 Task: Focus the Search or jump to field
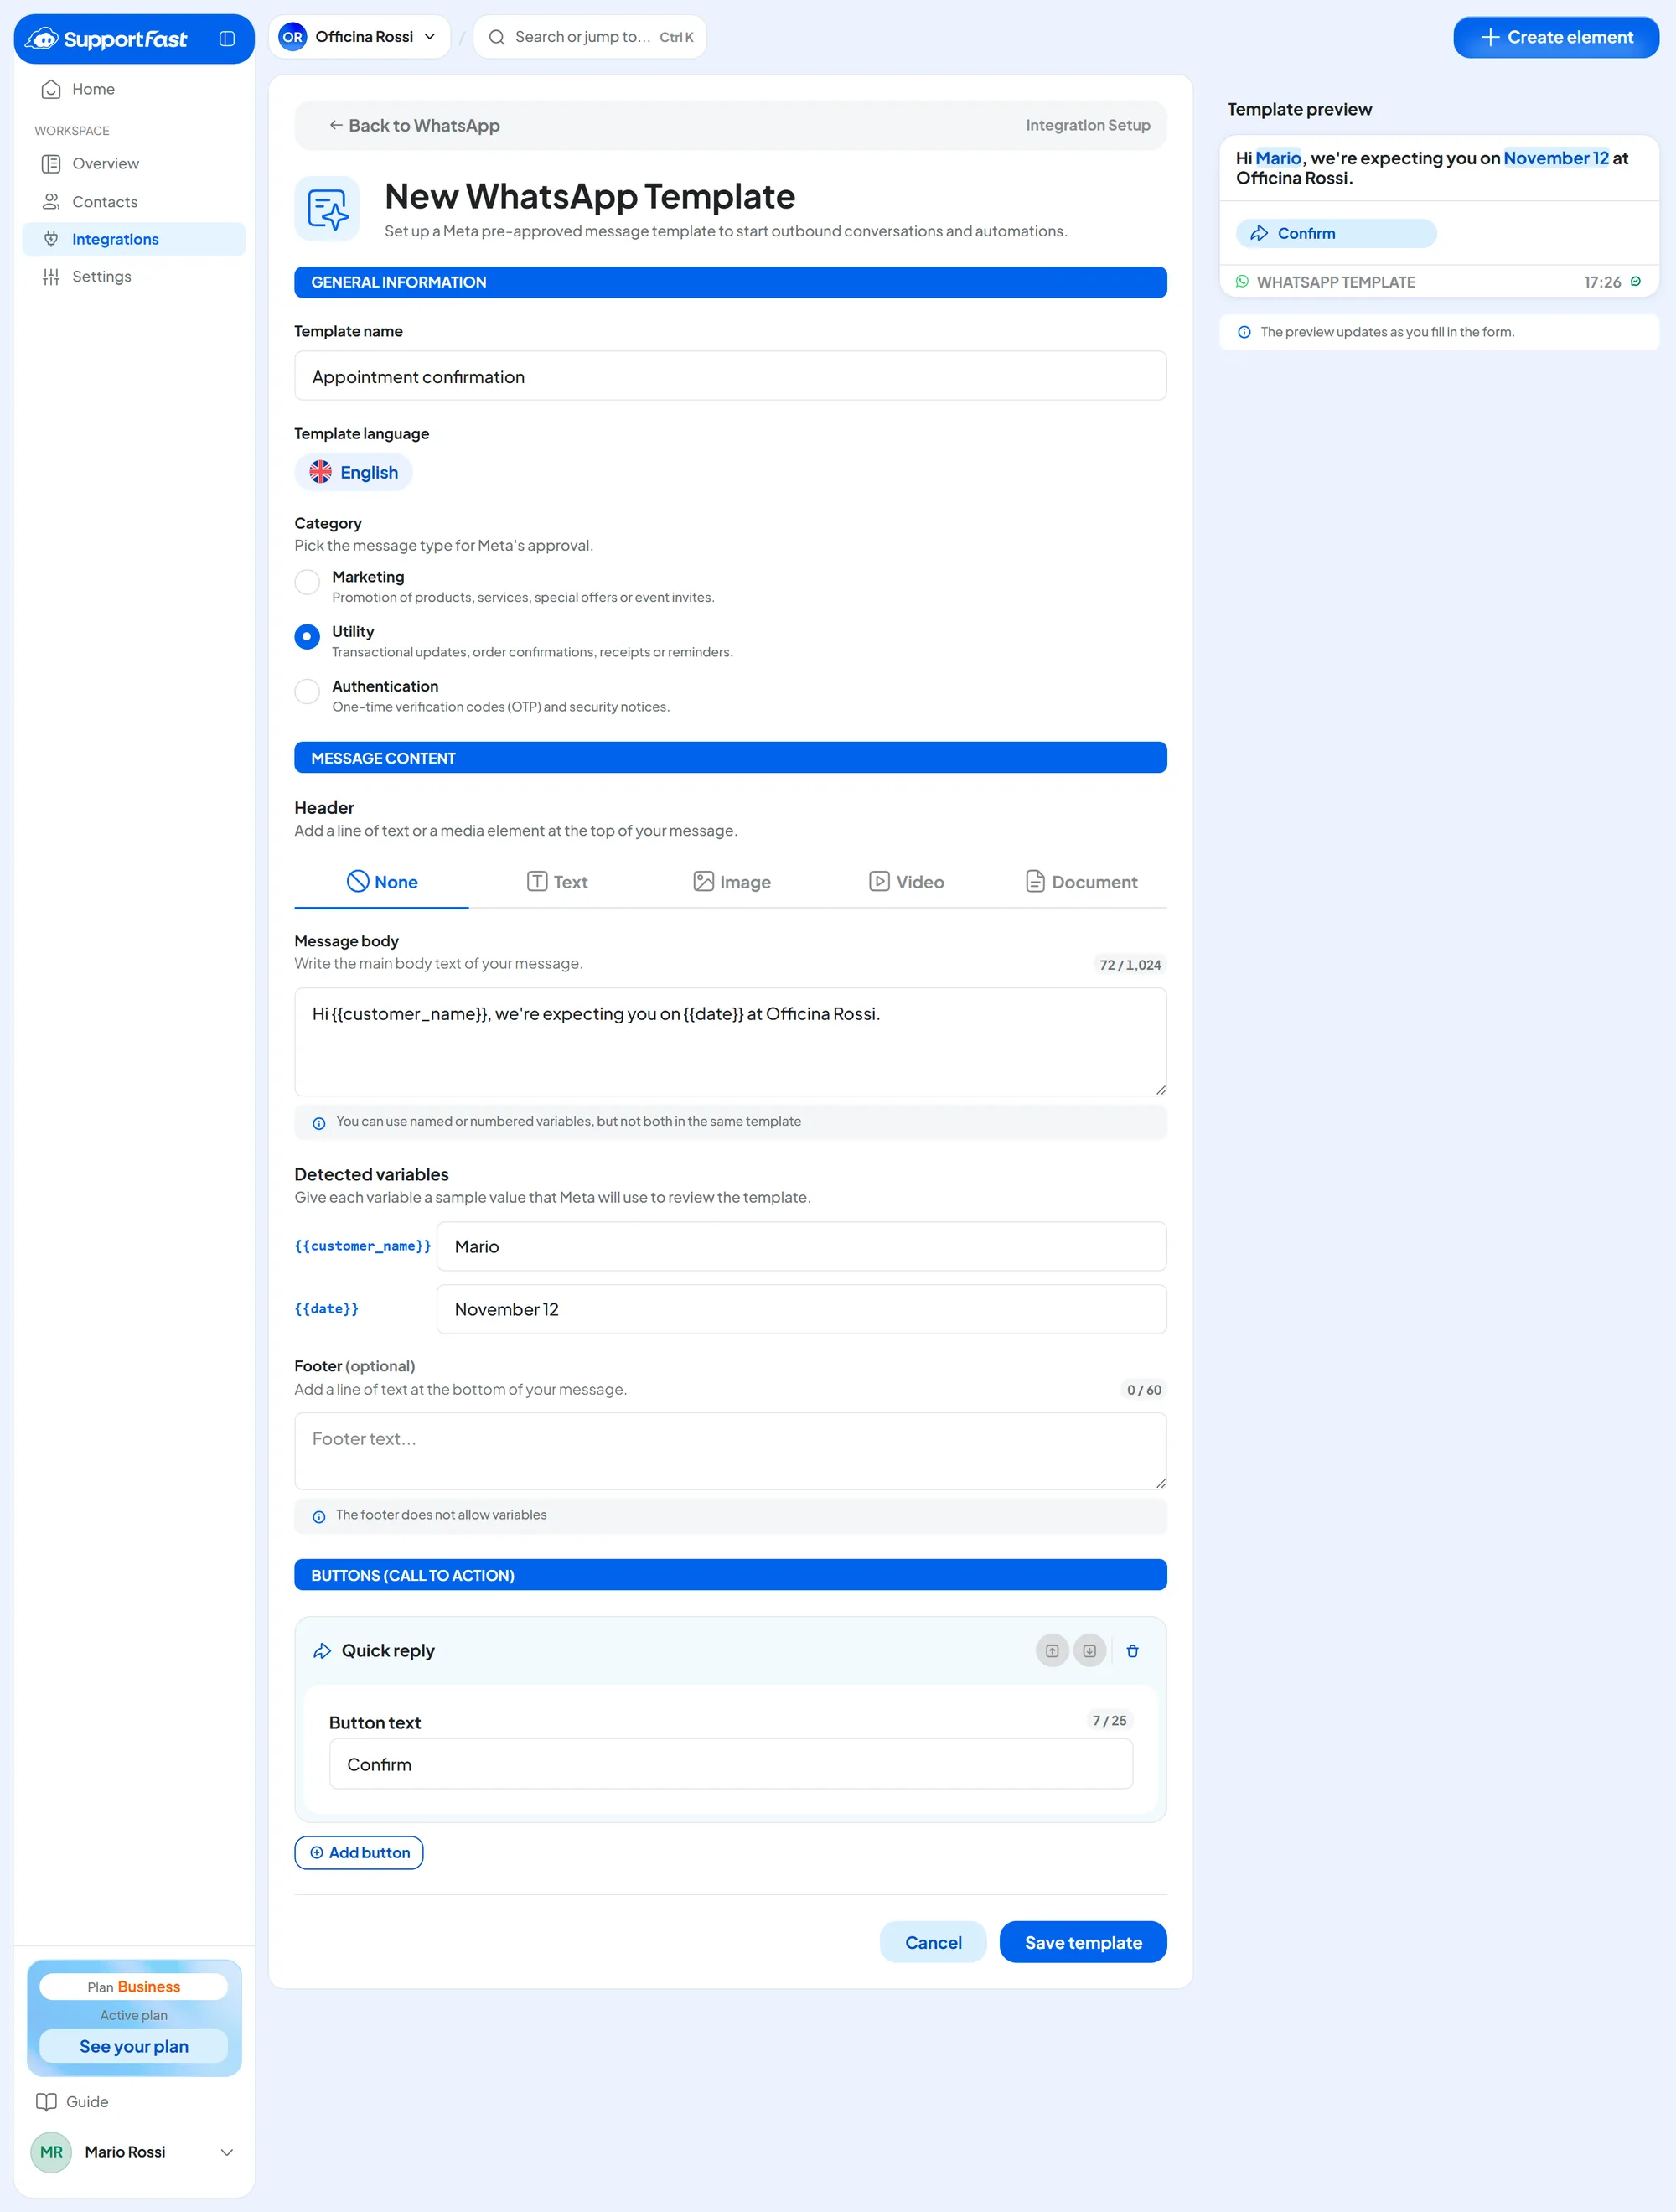[590, 37]
